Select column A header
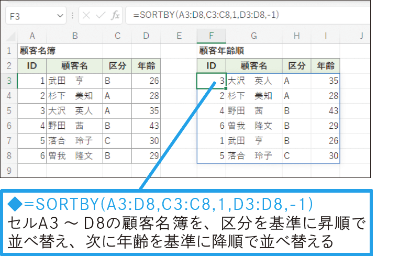 pyautogui.click(x=32, y=36)
